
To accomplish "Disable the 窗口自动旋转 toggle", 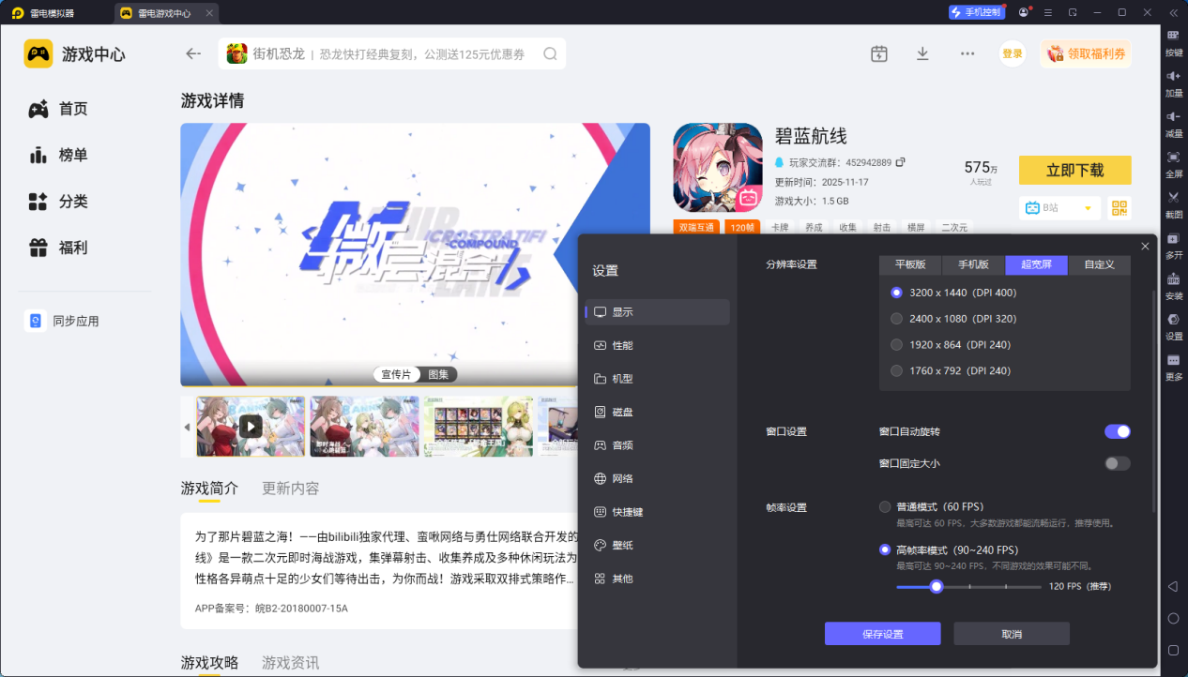I will tap(1118, 431).
